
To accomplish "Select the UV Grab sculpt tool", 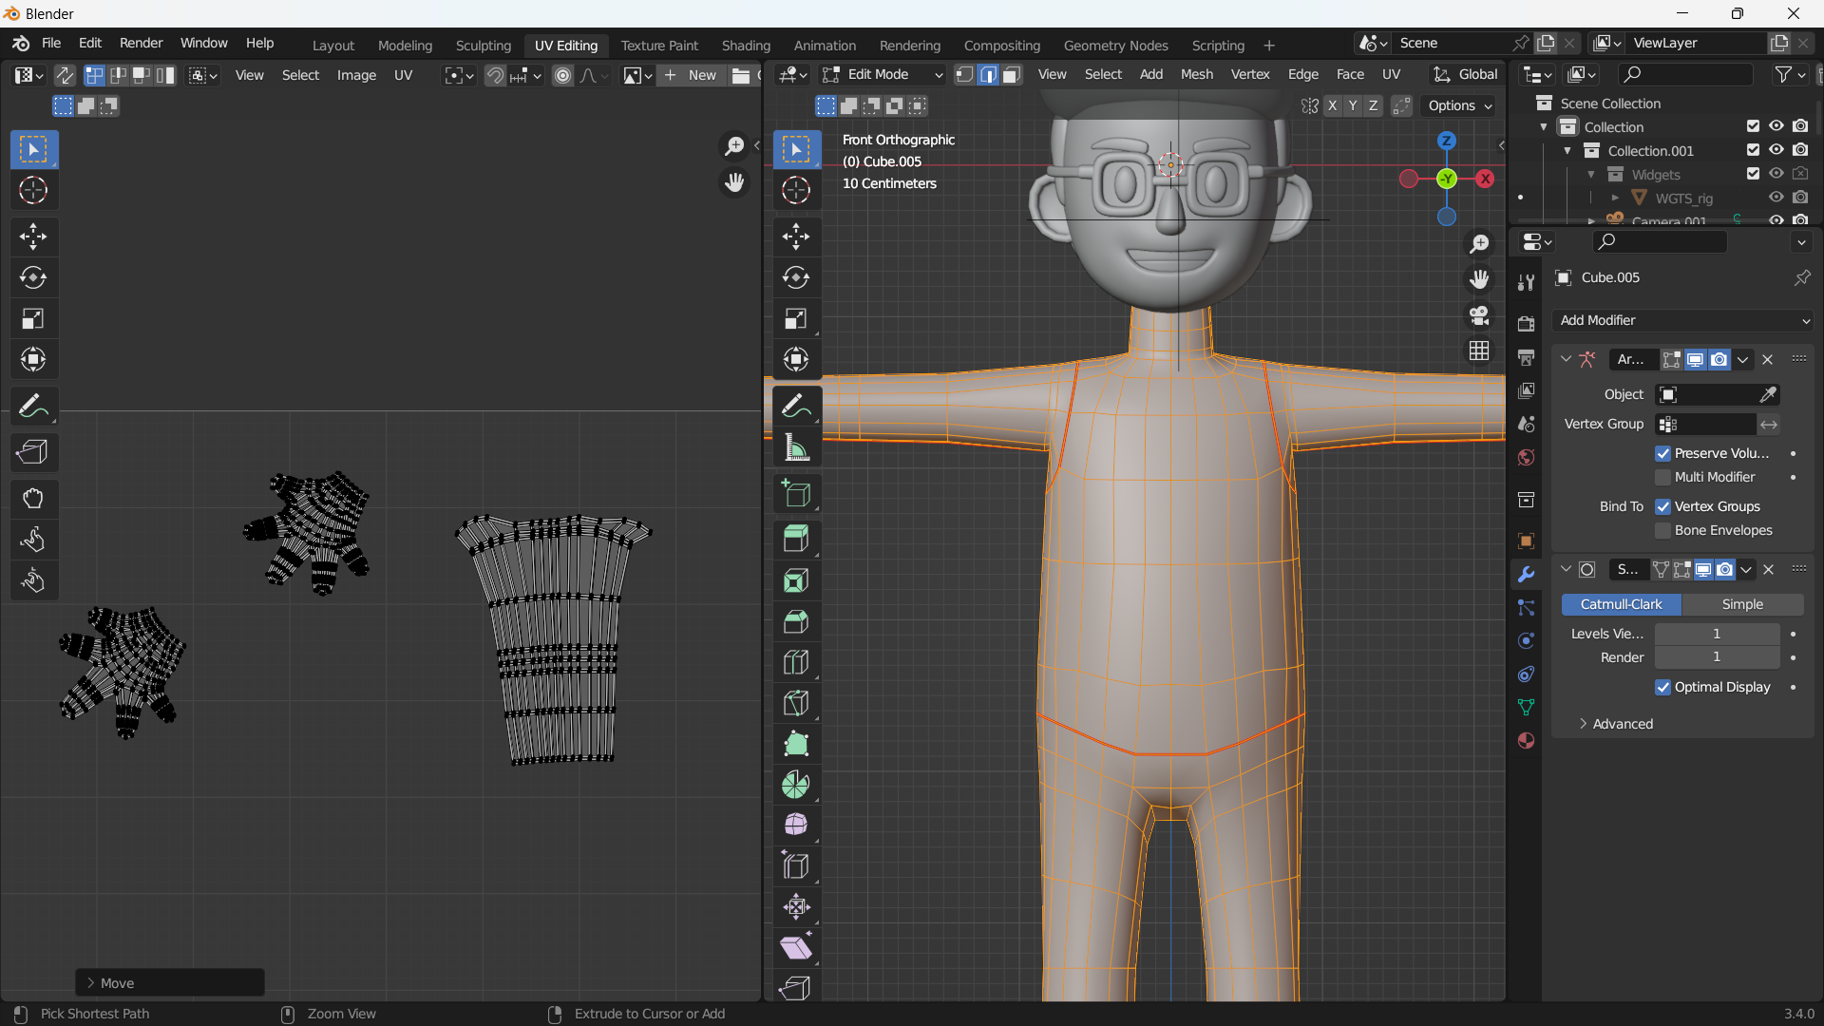I will [x=33, y=499].
